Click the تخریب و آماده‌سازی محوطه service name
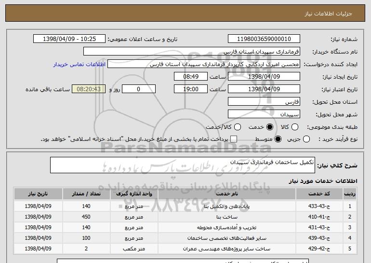The image size is (371, 263). pyautogui.click(x=226, y=228)
